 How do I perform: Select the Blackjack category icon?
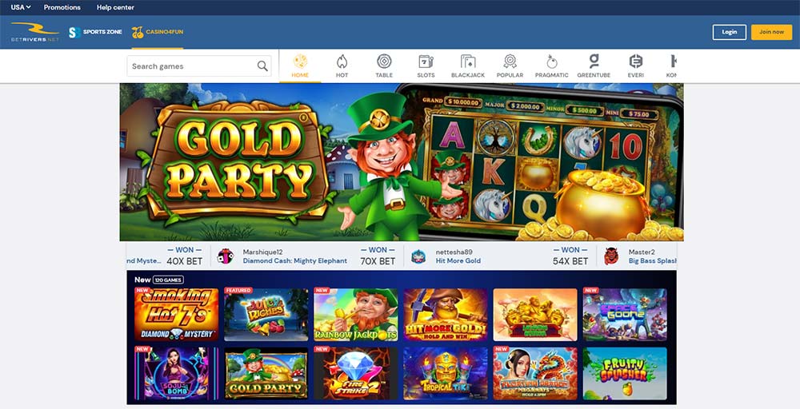click(x=468, y=62)
